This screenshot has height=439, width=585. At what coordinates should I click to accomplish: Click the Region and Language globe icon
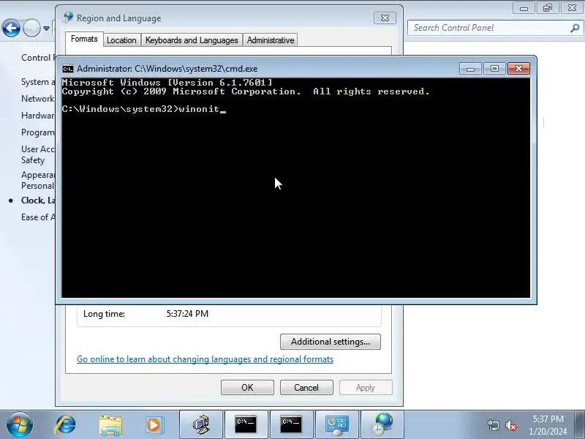68,18
